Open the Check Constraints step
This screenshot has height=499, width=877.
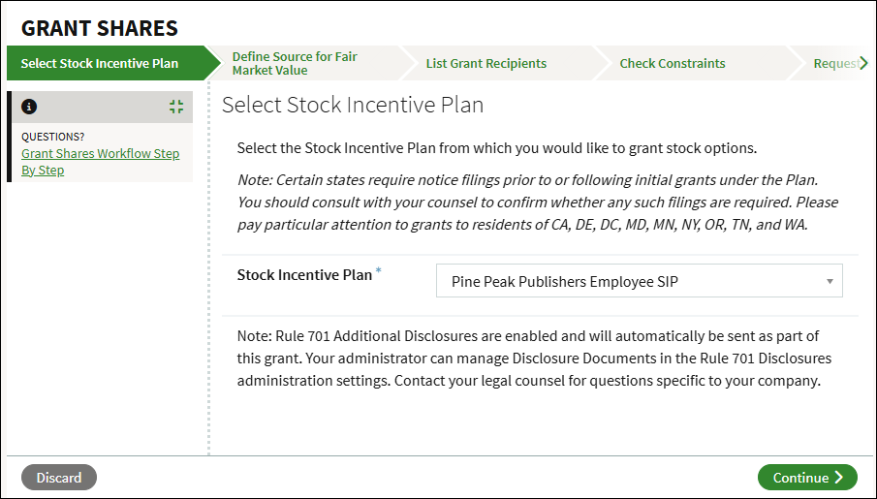(x=673, y=64)
